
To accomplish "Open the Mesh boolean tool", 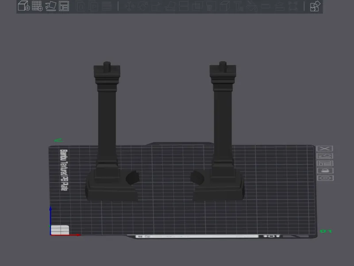I will pyautogui.click(x=197, y=6).
